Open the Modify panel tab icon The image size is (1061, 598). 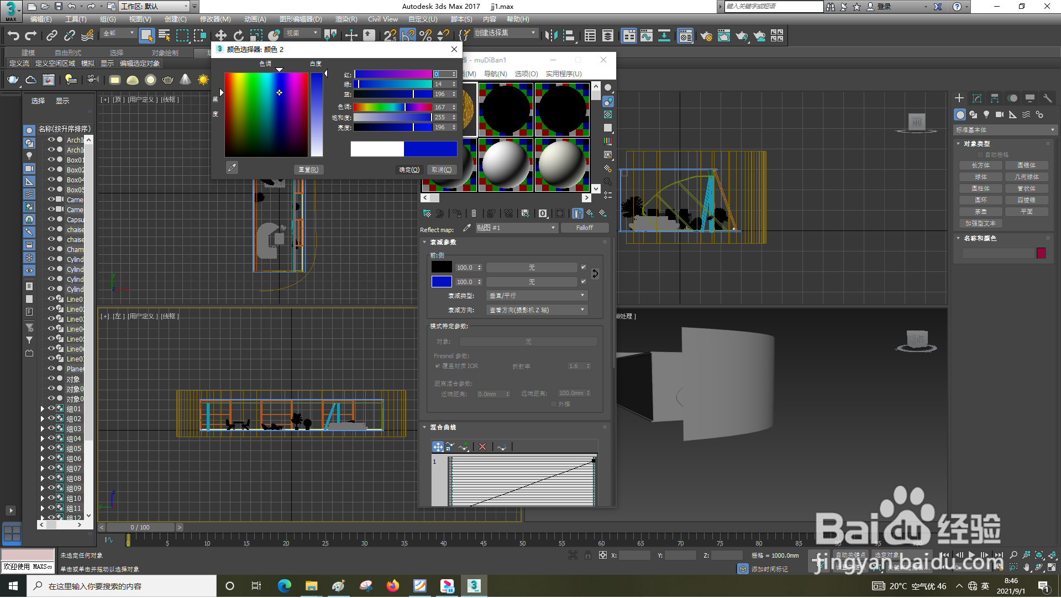point(977,98)
